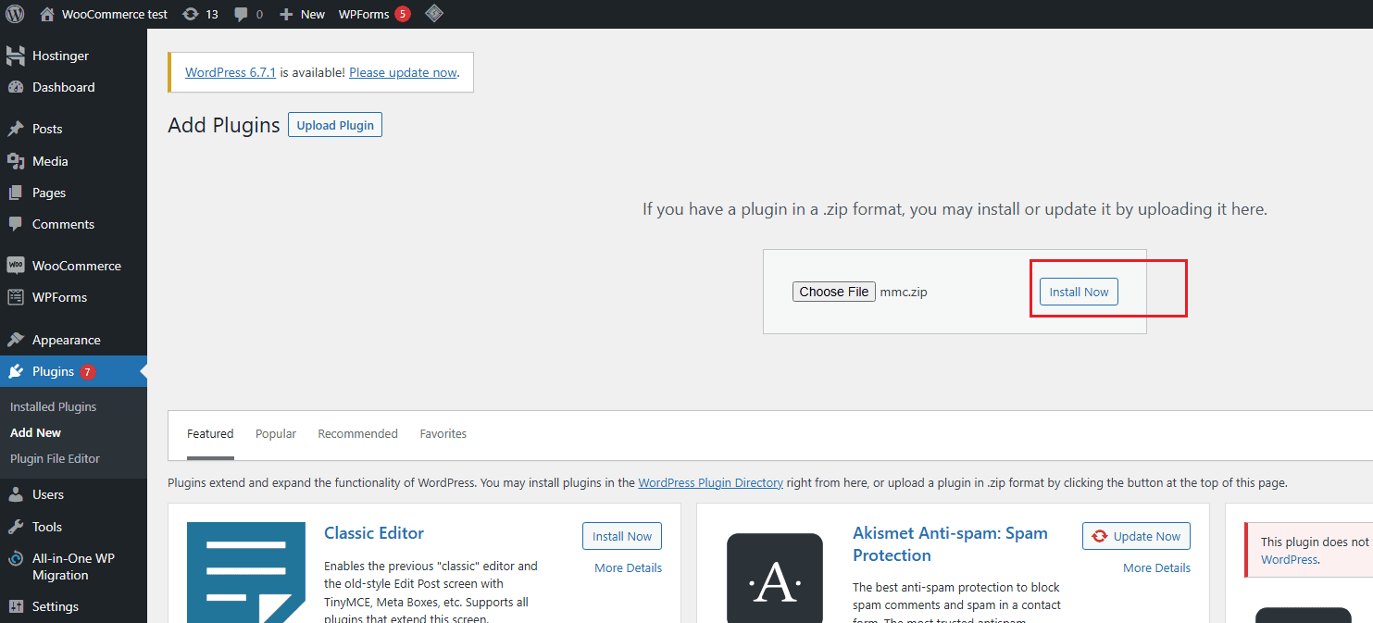Viewport: 1373px width, 623px height.
Task: Select the Recommended tab
Action: click(357, 433)
